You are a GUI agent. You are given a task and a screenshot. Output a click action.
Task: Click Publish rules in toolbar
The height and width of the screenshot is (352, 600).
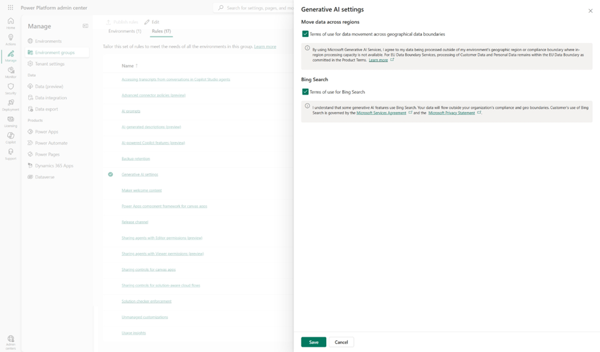pyautogui.click(x=122, y=22)
